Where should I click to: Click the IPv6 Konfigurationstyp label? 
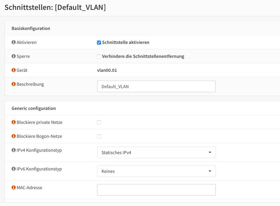tap(39, 169)
